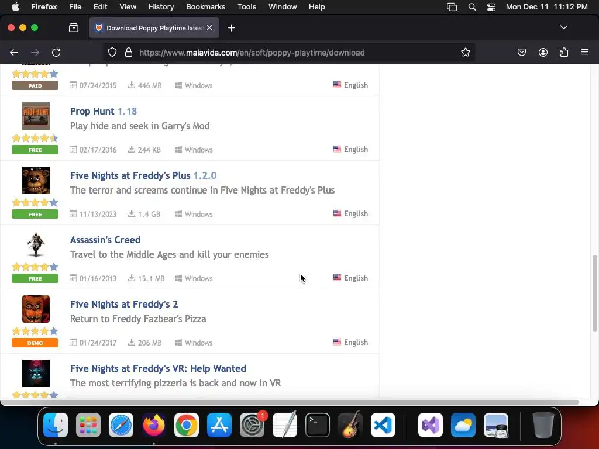Select the Download Poppy Playtime tab
Image resolution: width=599 pixels, height=449 pixels.
(x=154, y=27)
